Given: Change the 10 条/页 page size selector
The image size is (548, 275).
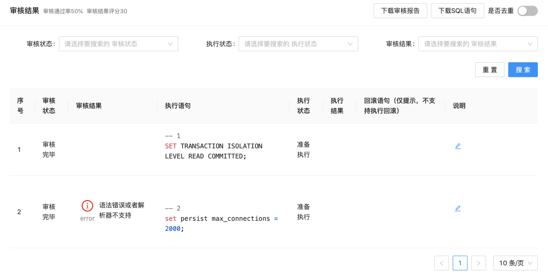Looking at the screenshot, I should pos(515,263).
